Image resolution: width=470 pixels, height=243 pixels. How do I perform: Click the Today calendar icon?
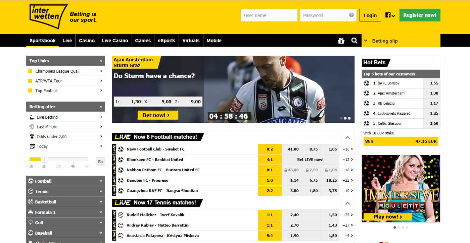coord(32,146)
